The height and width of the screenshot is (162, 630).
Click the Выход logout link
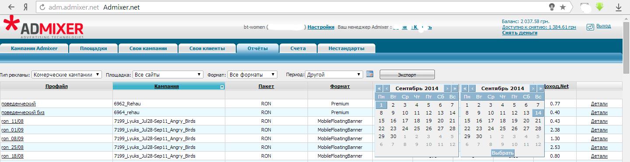click(603, 26)
